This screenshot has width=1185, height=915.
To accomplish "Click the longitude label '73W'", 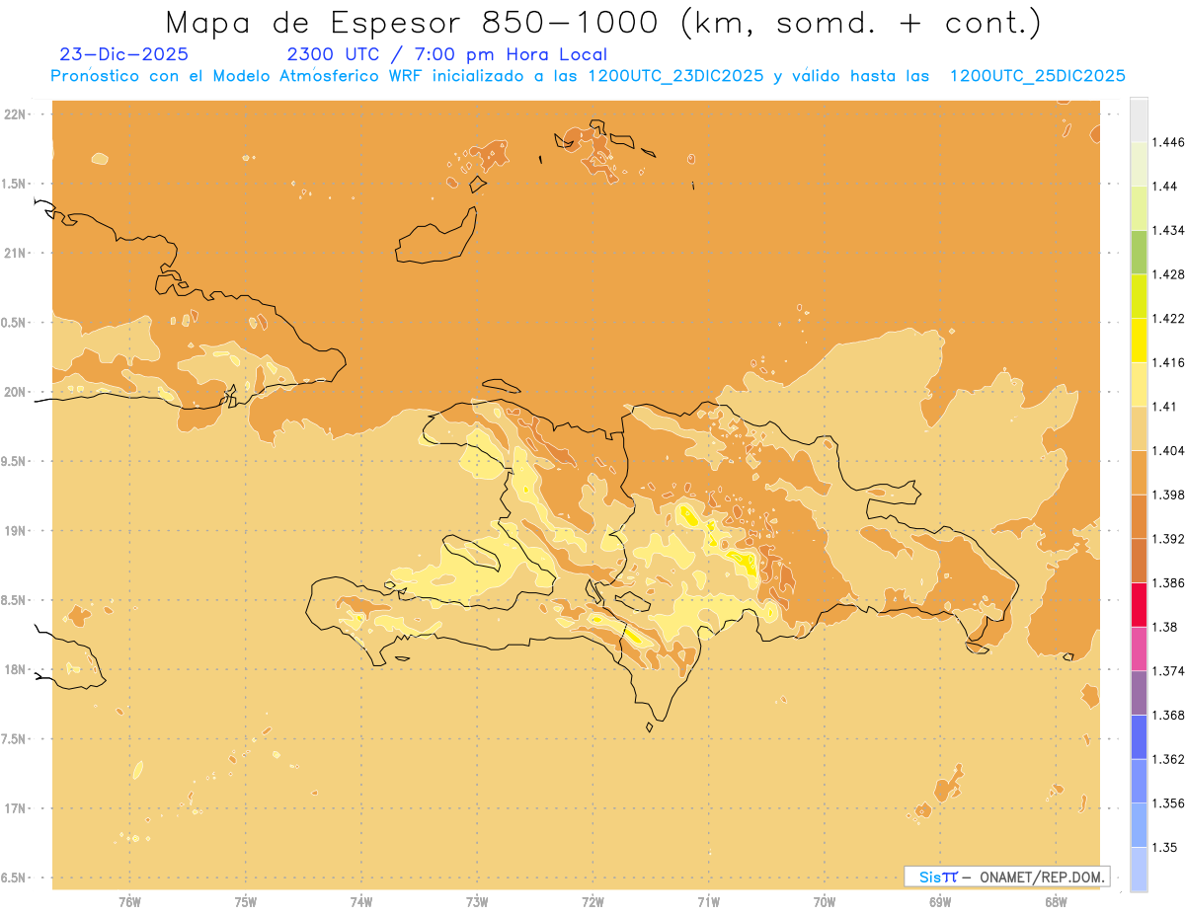I will tap(477, 901).
